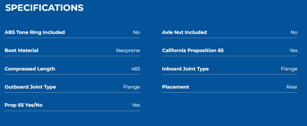Select the Axle Nut Included label
307x126 pixels.
[185, 32]
